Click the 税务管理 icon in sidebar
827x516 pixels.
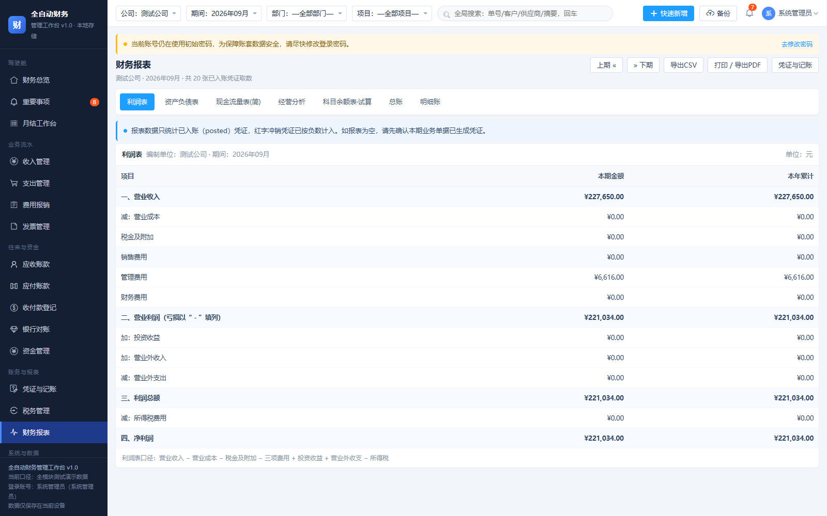click(14, 411)
